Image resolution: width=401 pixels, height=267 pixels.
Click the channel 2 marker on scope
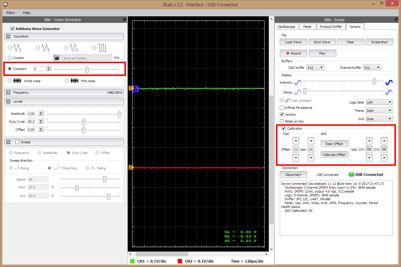130,167
